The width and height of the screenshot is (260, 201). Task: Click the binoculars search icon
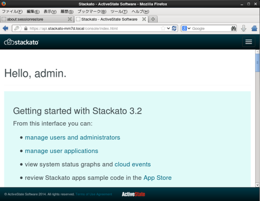click(233, 28)
